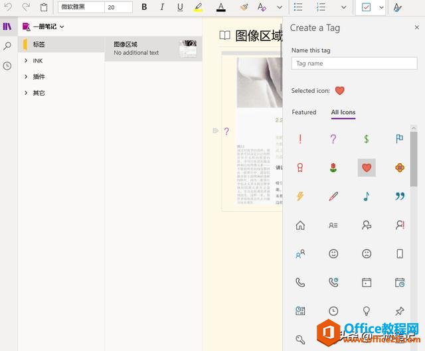The width and height of the screenshot is (425, 351).
Task: Open the font name box
Action: pyautogui.click(x=81, y=7)
